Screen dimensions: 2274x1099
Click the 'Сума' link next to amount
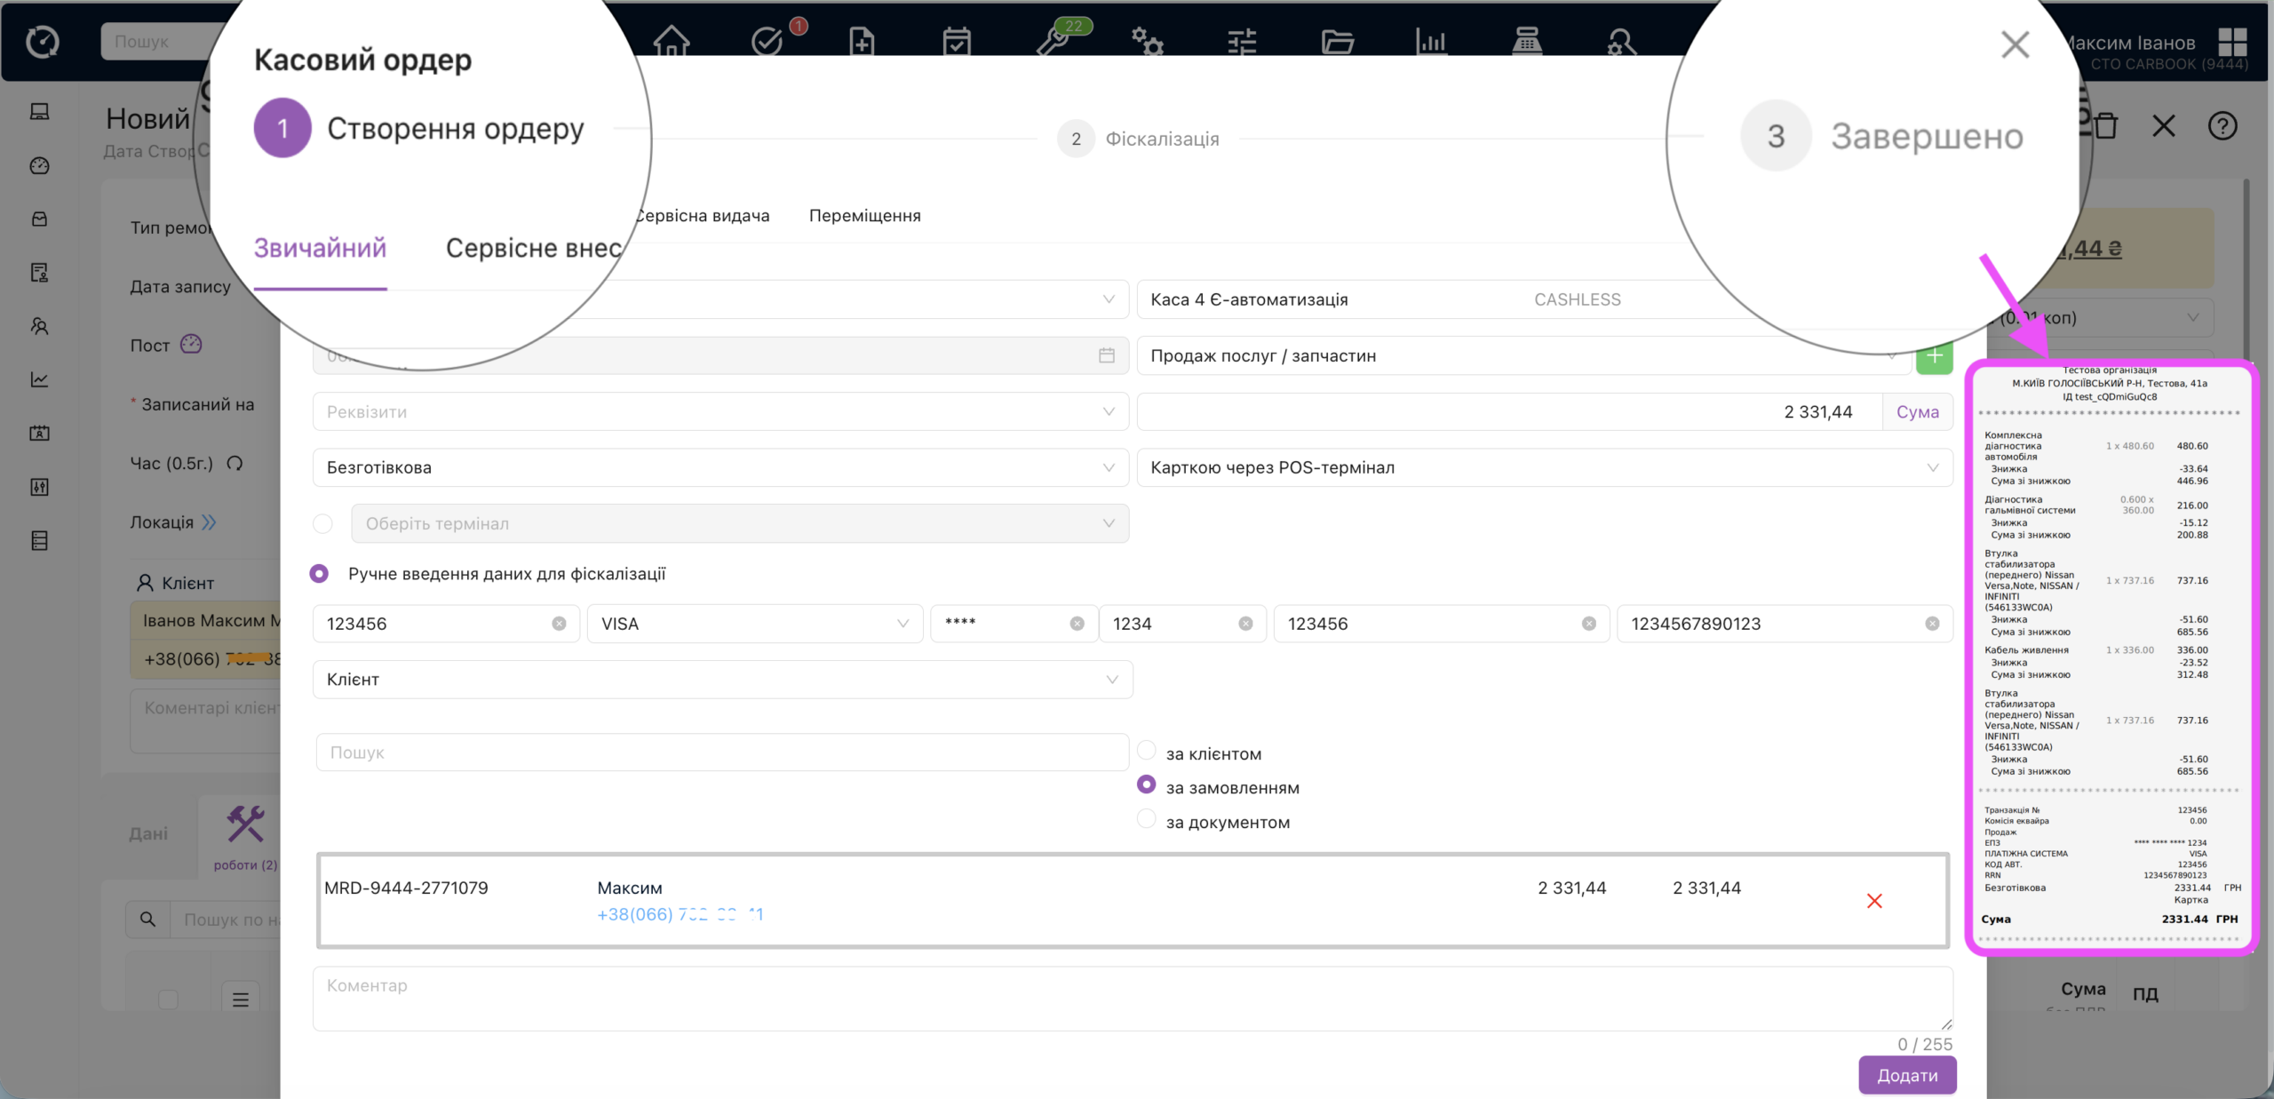(1917, 412)
